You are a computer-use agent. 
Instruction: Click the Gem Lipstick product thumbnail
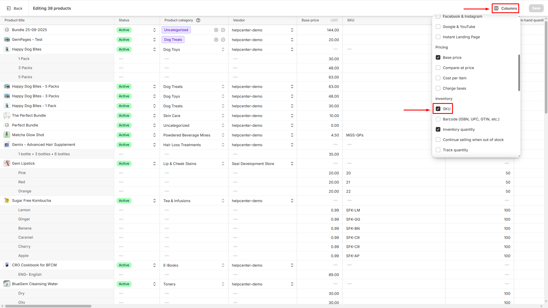tap(7, 164)
